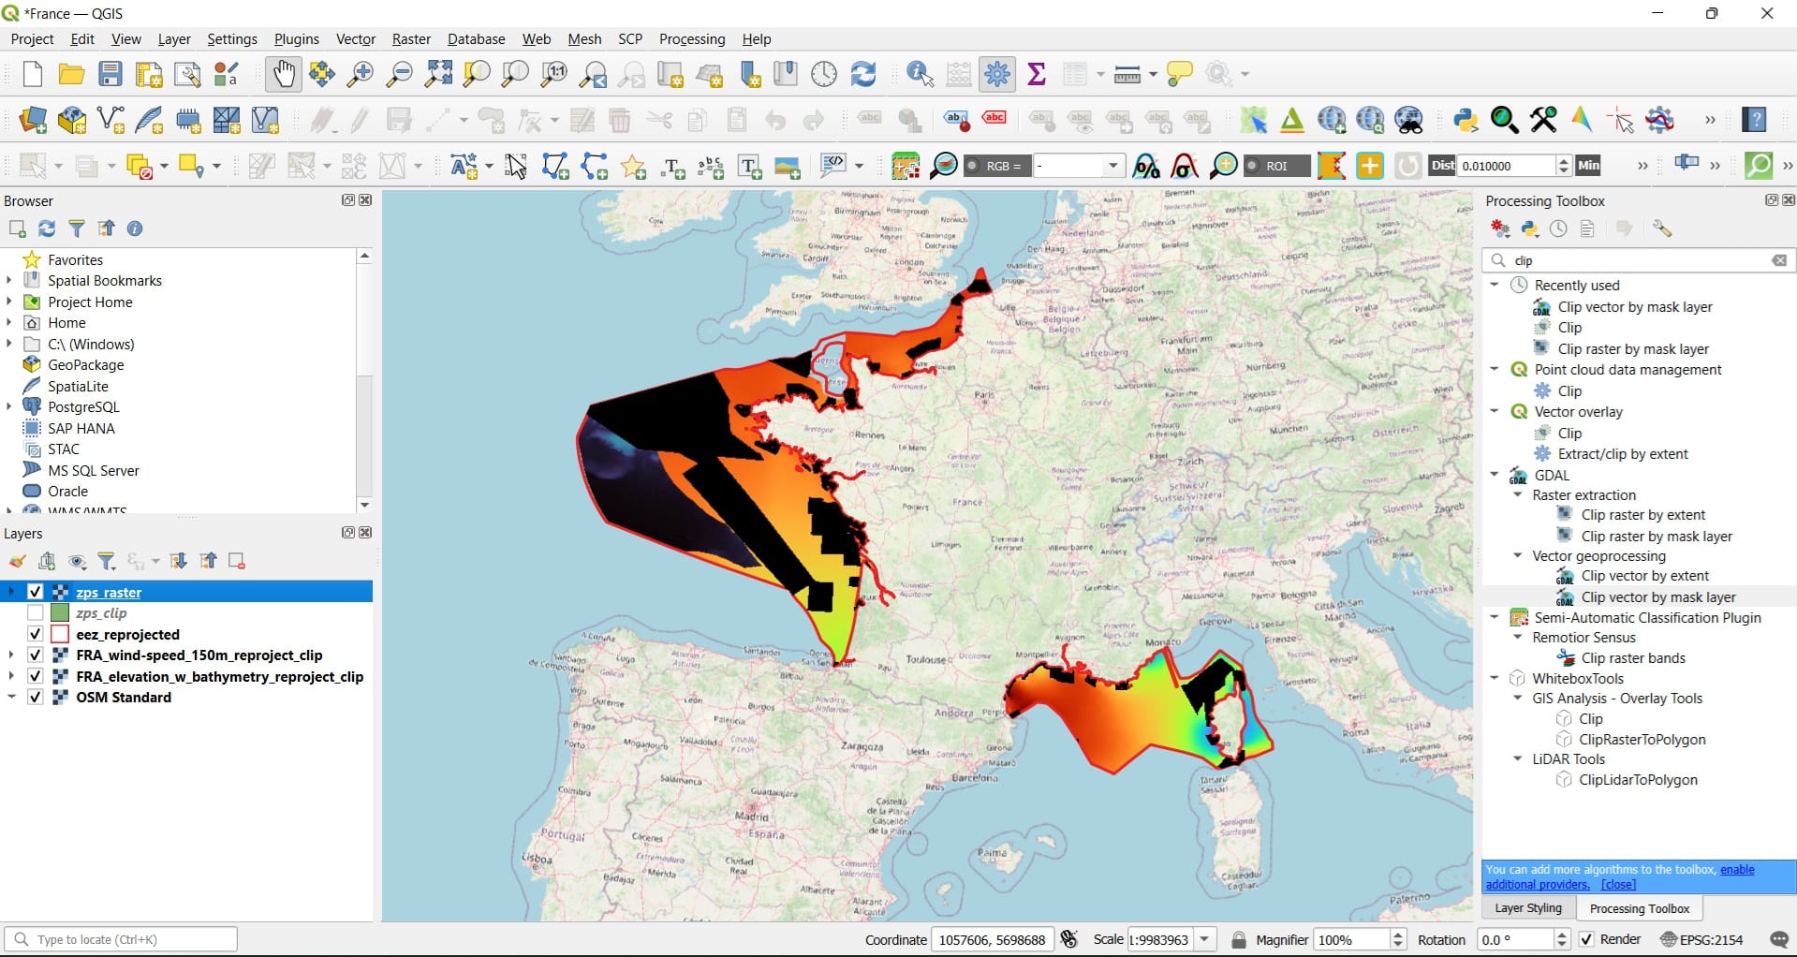Viewport: 1797px width, 957px height.
Task: Collapse the Recently used group
Action: click(x=1495, y=285)
